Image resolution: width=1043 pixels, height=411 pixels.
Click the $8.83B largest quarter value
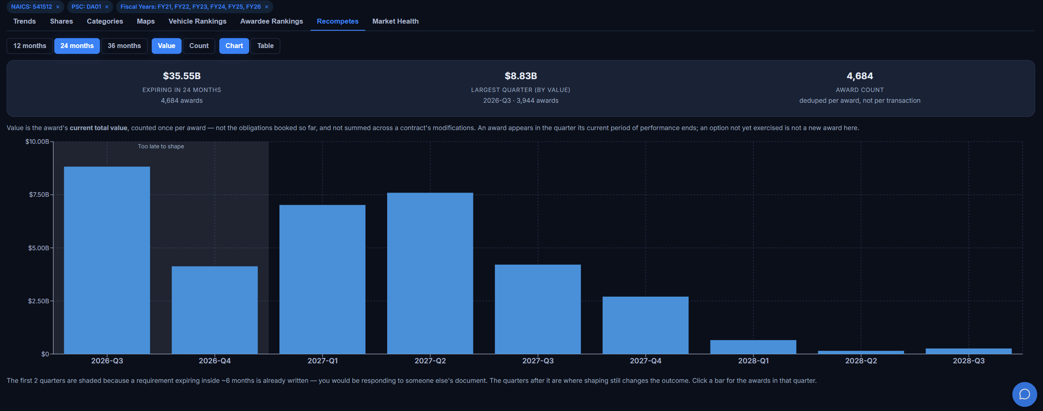521,76
